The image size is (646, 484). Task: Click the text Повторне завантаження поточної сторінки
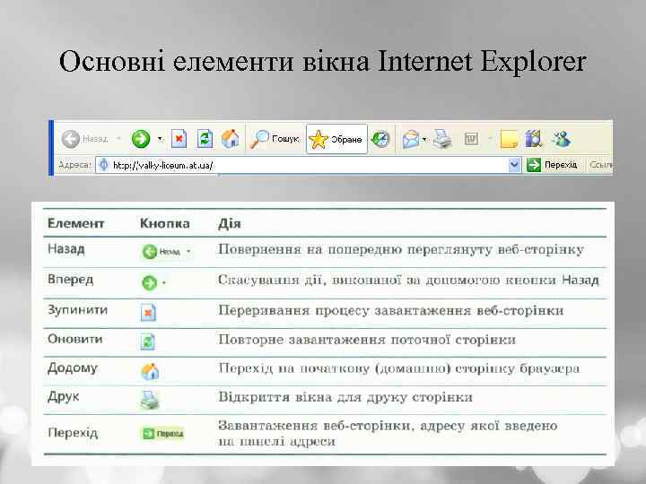click(x=367, y=340)
